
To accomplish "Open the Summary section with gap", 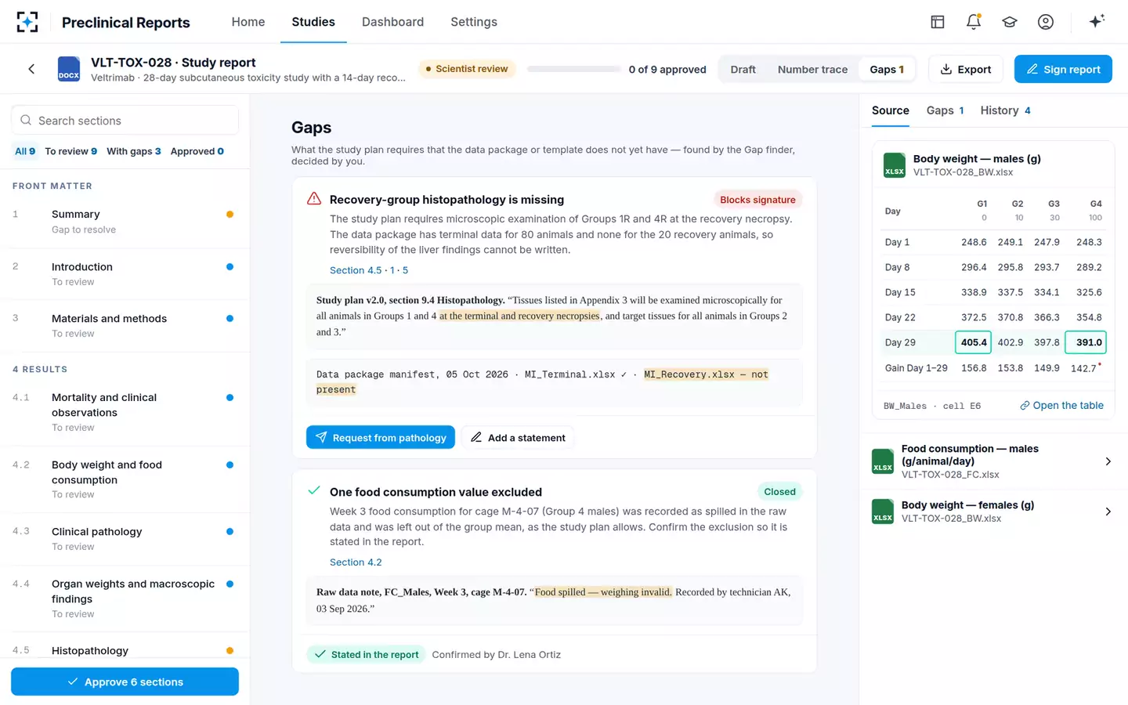I will coord(125,222).
